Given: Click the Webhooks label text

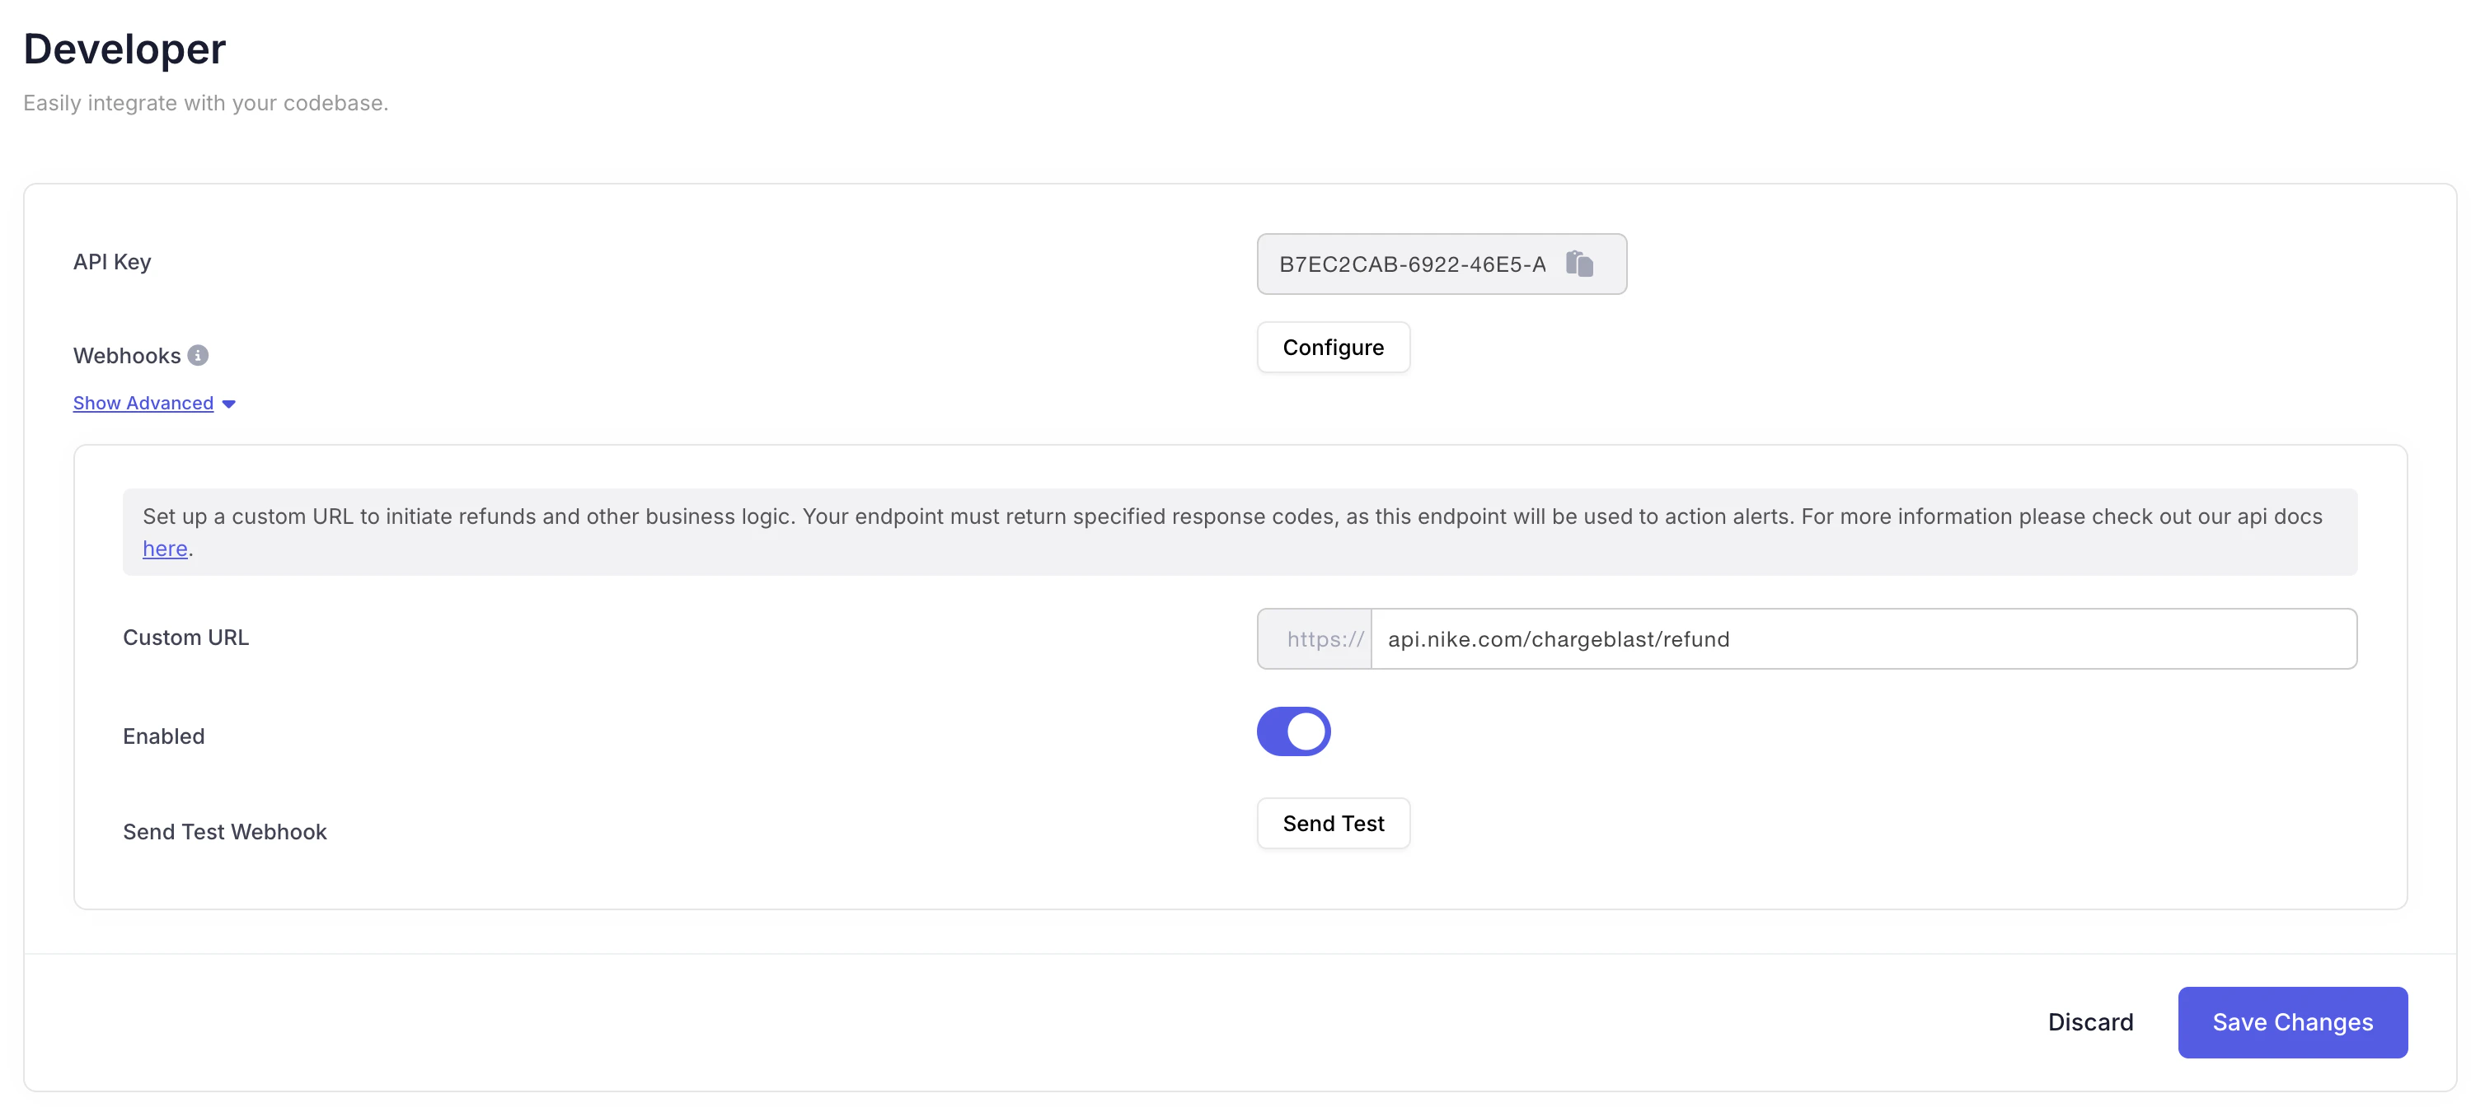Looking at the screenshot, I should pos(127,356).
